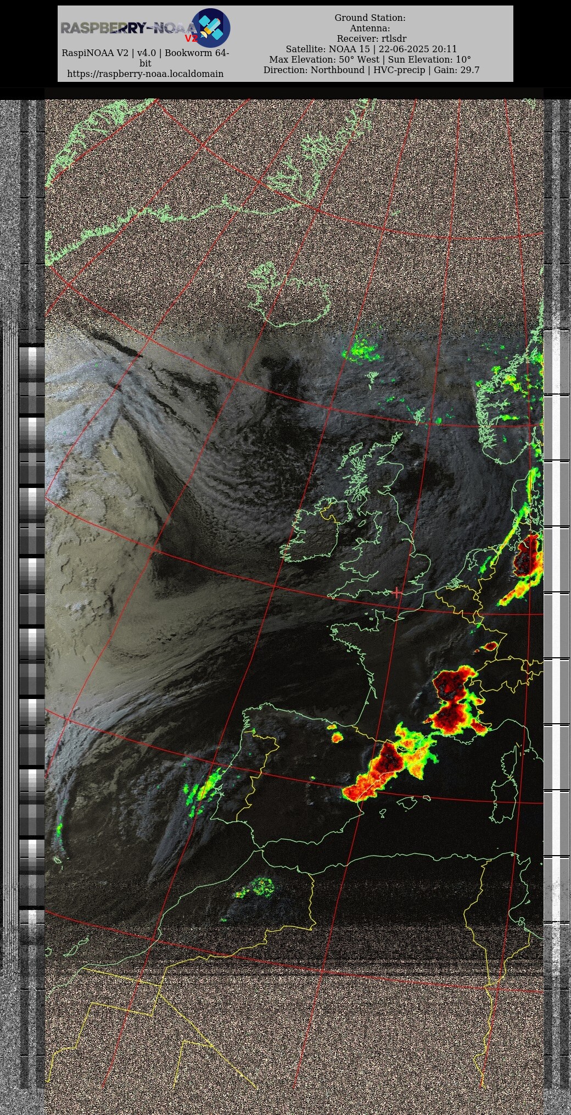The height and width of the screenshot is (1115, 571).
Task: Click the 'Ground Station:' label
Action: (x=370, y=18)
